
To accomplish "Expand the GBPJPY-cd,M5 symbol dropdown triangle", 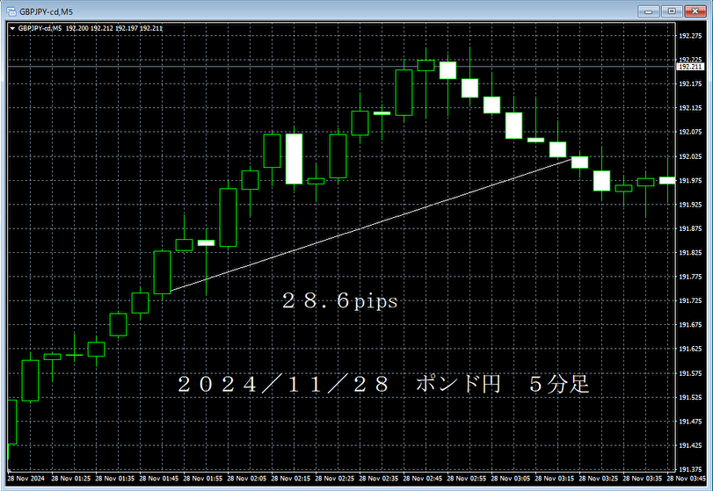I will (12, 29).
